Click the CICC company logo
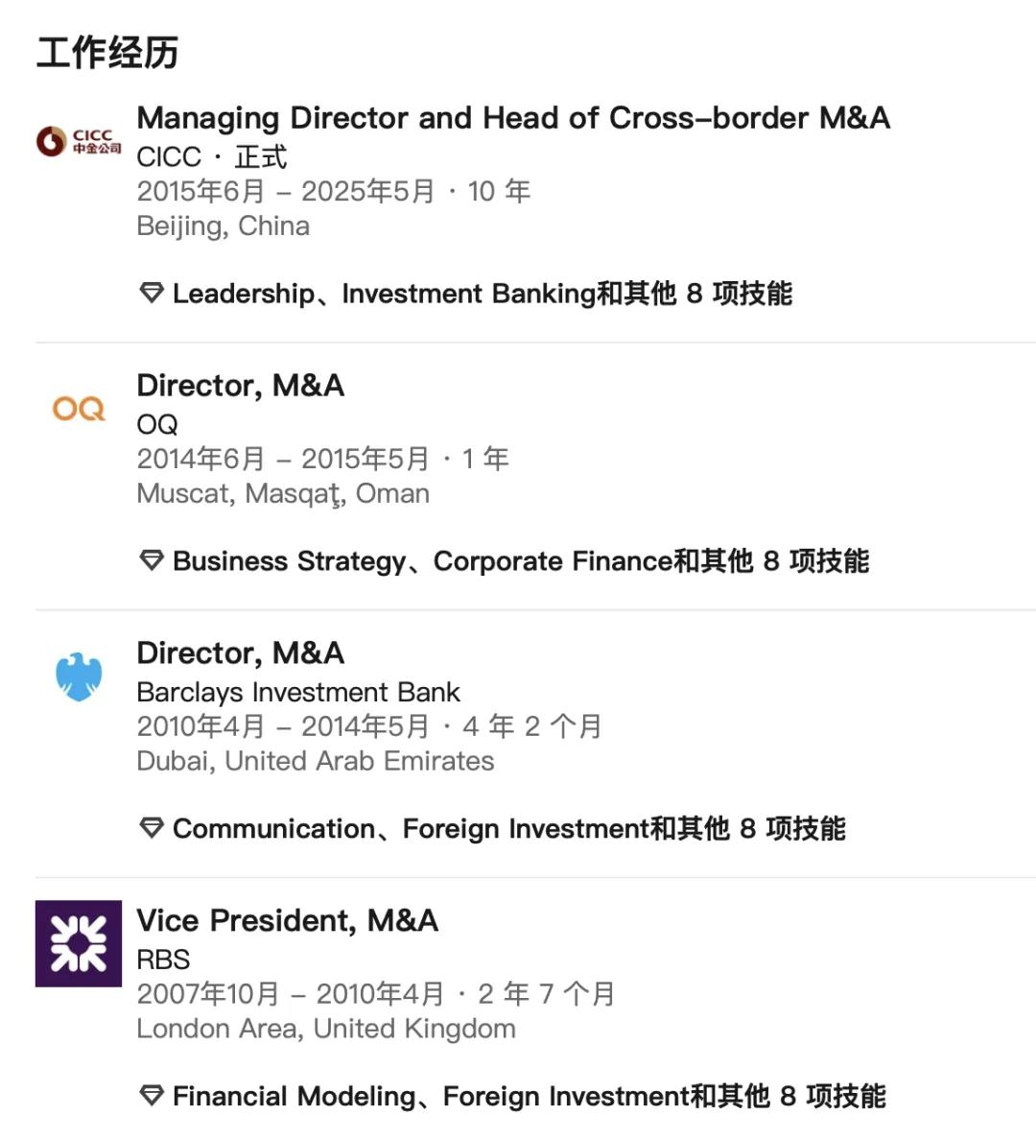Viewport: 1036px width, 1139px height. pos(79,142)
